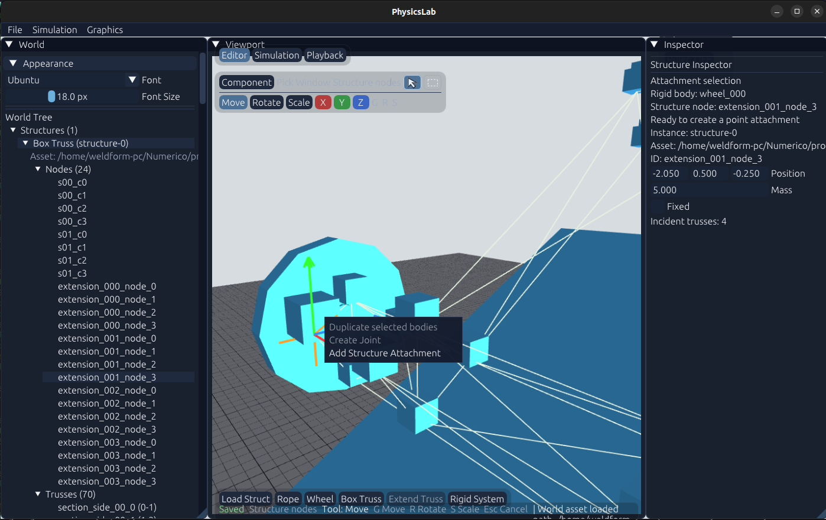The image size is (826, 520).
Task: Switch to the viewport Simulation tab
Action: tap(277, 55)
